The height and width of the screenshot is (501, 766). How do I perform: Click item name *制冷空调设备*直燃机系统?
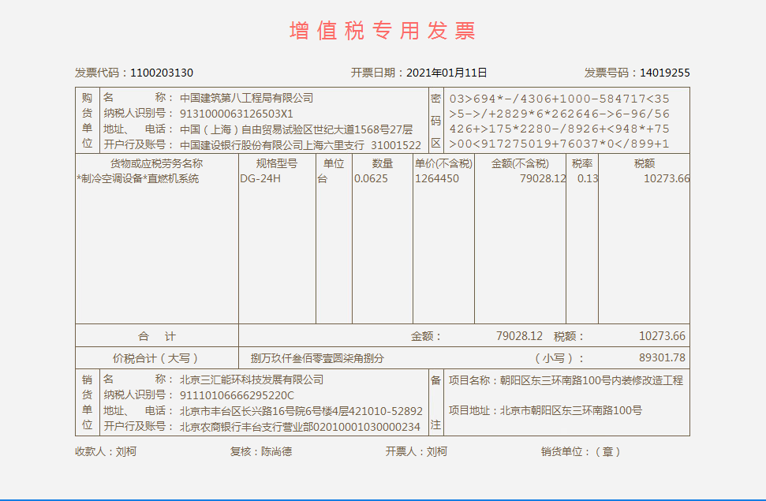(x=138, y=179)
